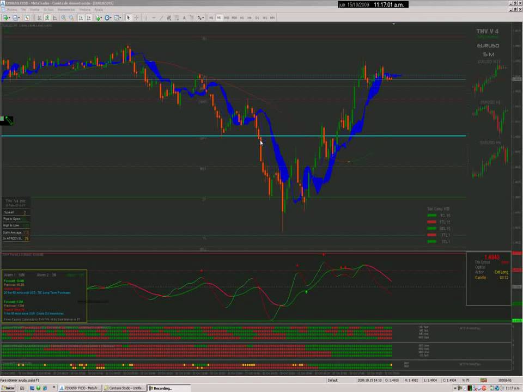
Task: Switch to the M5 timeframe
Action: (219, 17)
